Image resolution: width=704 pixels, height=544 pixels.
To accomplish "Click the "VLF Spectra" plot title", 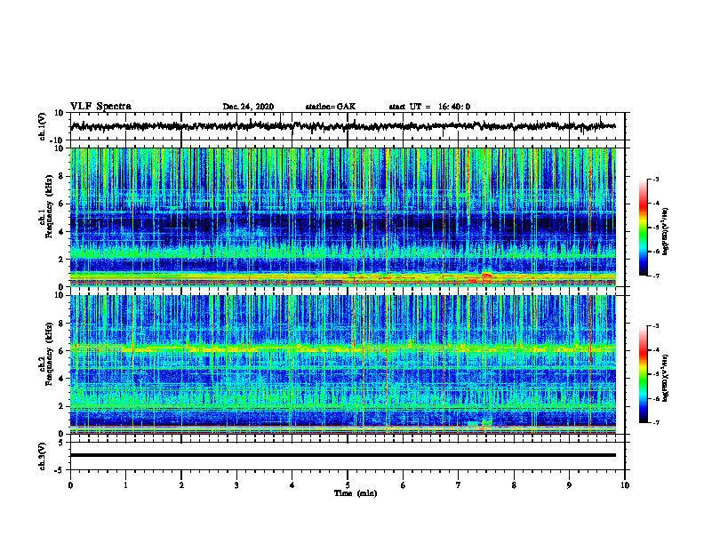I will pyautogui.click(x=100, y=107).
